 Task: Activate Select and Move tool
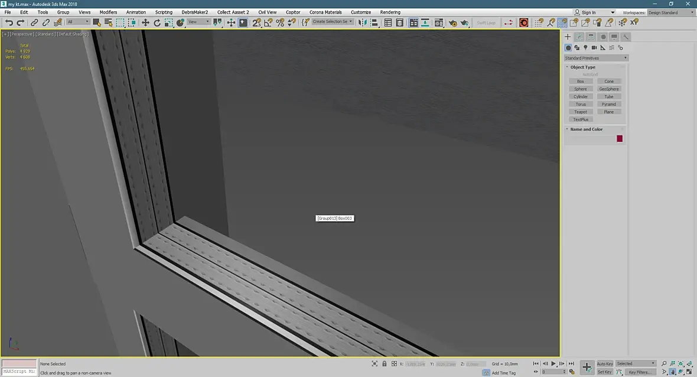(x=145, y=22)
